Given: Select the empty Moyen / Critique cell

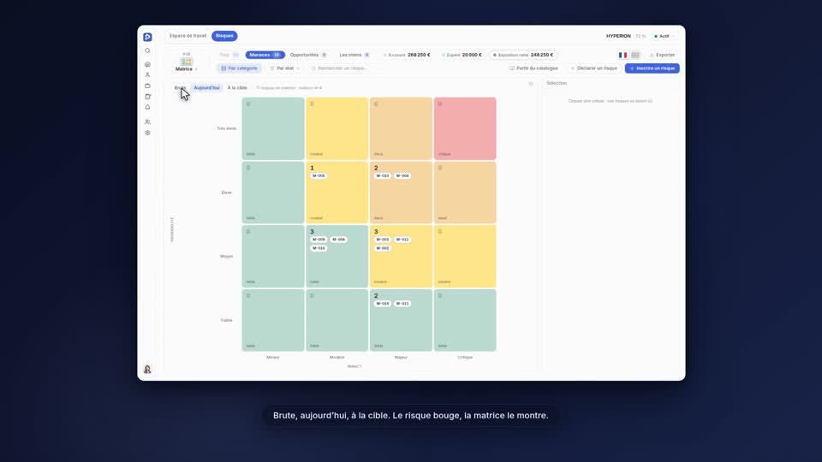Looking at the screenshot, I should pyautogui.click(x=465, y=256).
